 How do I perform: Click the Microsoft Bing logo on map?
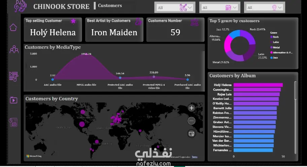[34, 156]
